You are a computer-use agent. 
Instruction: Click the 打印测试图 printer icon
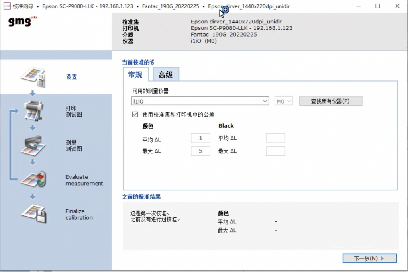[33, 111]
